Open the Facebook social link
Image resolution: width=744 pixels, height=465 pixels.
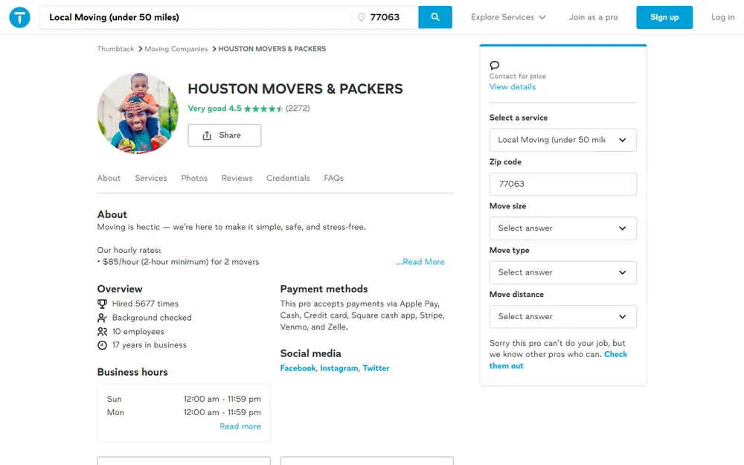[298, 368]
